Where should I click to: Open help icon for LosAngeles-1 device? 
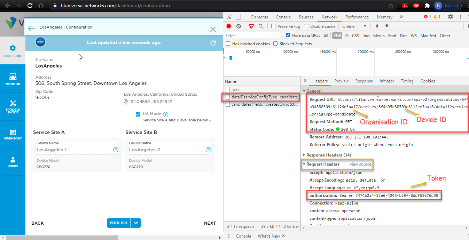116,150
